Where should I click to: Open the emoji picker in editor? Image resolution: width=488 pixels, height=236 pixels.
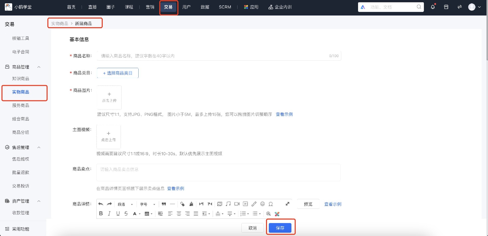tap(262, 204)
